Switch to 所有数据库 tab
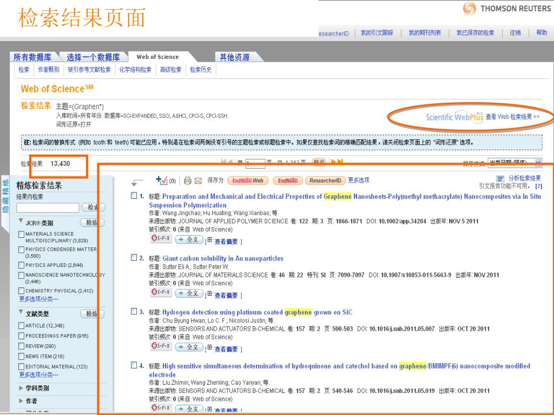 (x=32, y=57)
